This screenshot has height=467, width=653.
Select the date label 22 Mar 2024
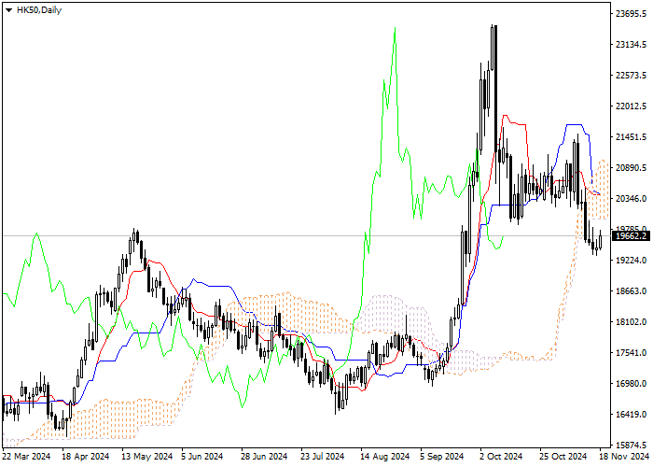[26, 457]
